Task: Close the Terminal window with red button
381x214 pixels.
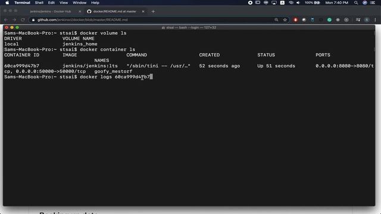Action: click(x=7, y=27)
